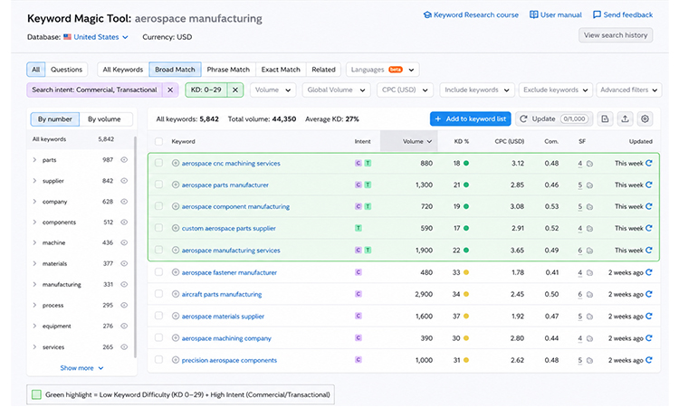Open View search history

(x=616, y=35)
